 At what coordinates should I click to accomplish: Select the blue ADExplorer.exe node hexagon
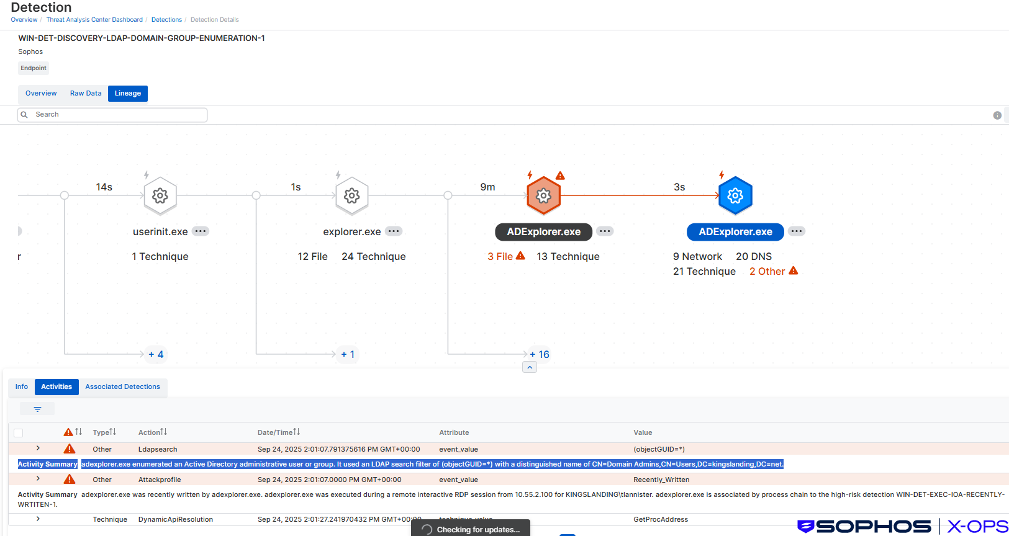coord(735,196)
